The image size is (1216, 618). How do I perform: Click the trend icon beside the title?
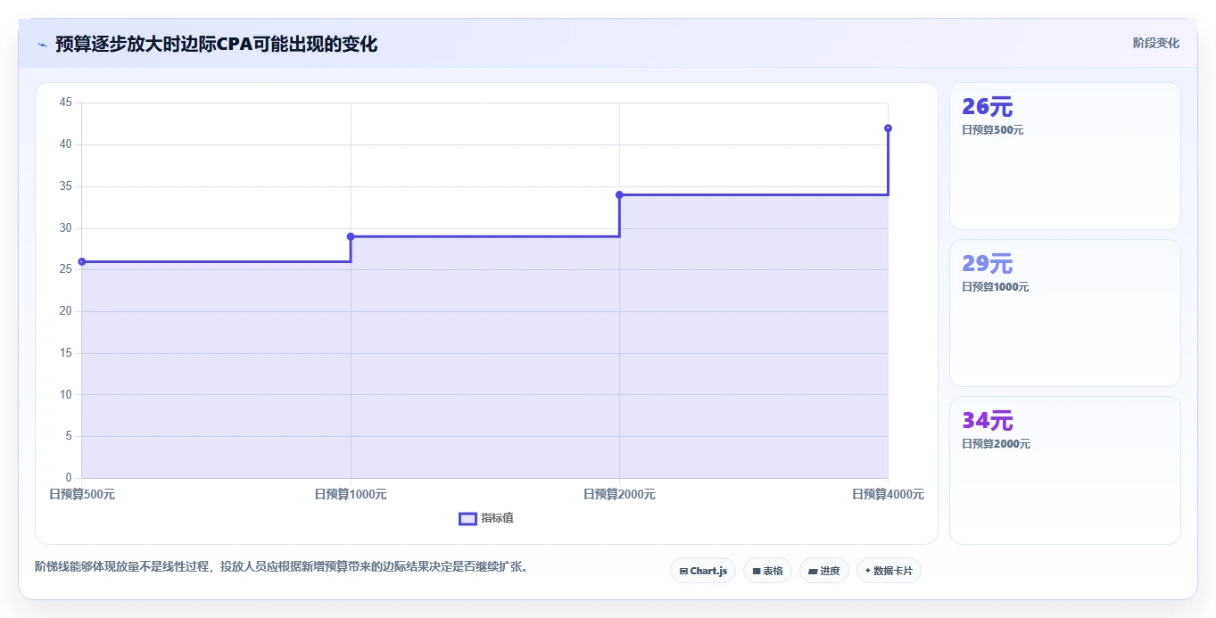coord(42,45)
